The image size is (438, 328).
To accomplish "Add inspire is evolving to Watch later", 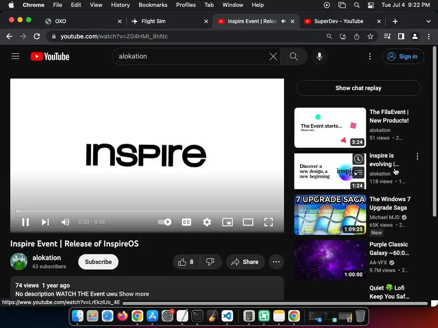I will (358, 159).
